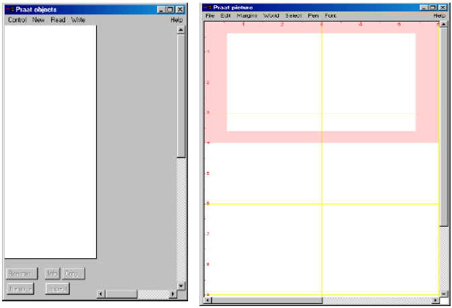Screen dimensions: 452x308
Task: Click the Copy... button
Action: [73, 274]
